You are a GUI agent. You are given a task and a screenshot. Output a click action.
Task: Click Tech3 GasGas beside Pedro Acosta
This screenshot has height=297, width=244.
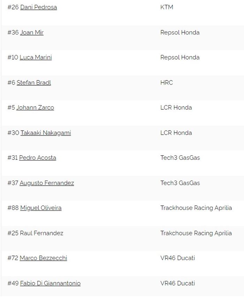point(180,158)
